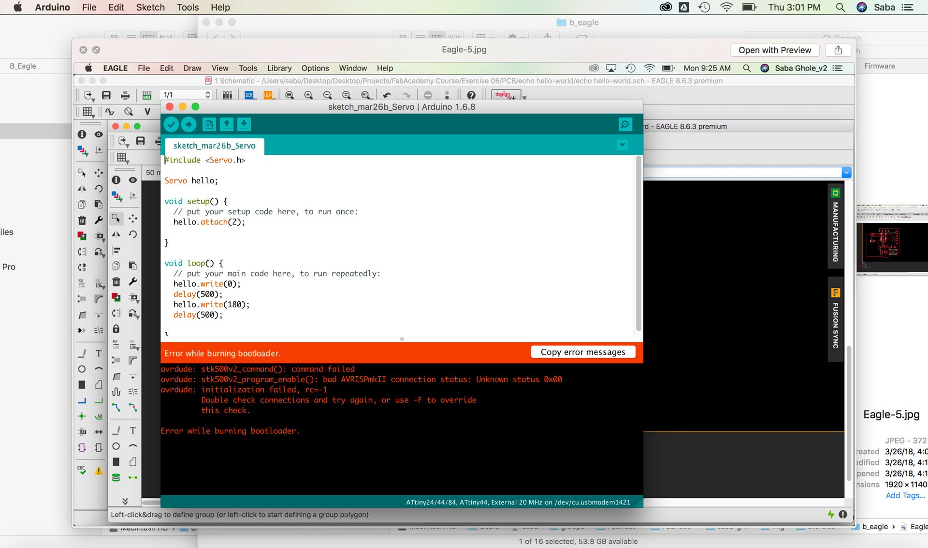928x548 pixels.
Task: Click the Help question mark in EAGLE toolbar
Action: click(x=471, y=95)
